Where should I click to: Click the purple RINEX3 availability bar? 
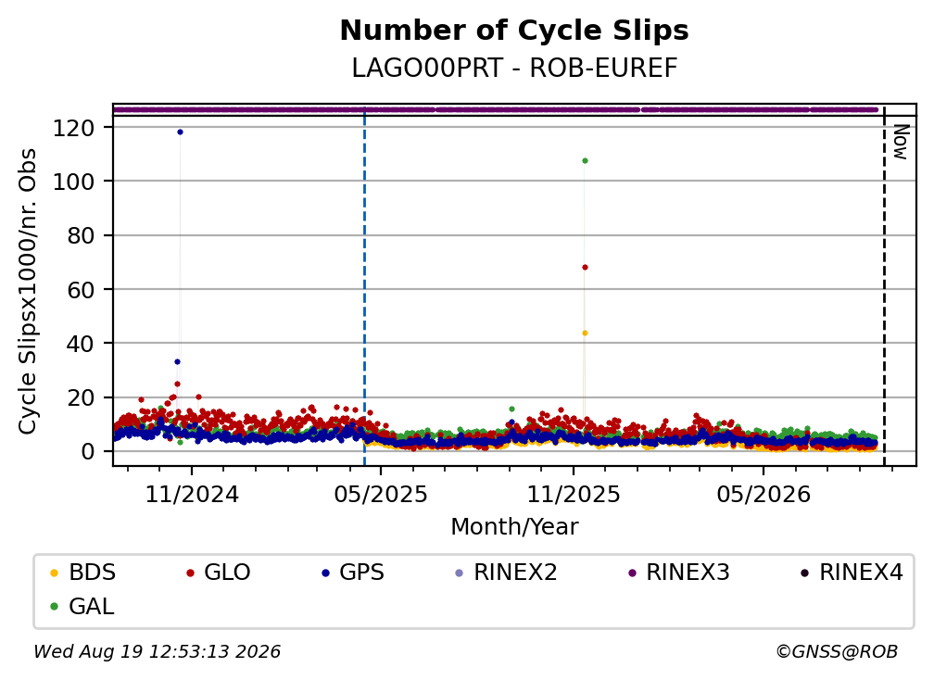pyautogui.click(x=496, y=110)
